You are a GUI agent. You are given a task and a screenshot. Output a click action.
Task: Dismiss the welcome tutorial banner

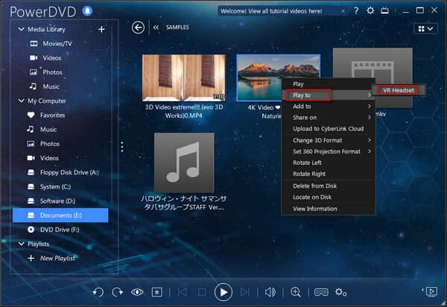(x=343, y=11)
